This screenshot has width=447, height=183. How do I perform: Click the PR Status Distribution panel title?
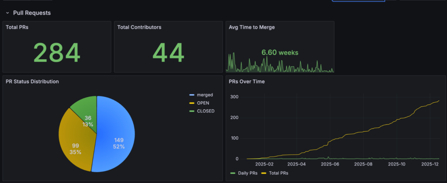32,81
